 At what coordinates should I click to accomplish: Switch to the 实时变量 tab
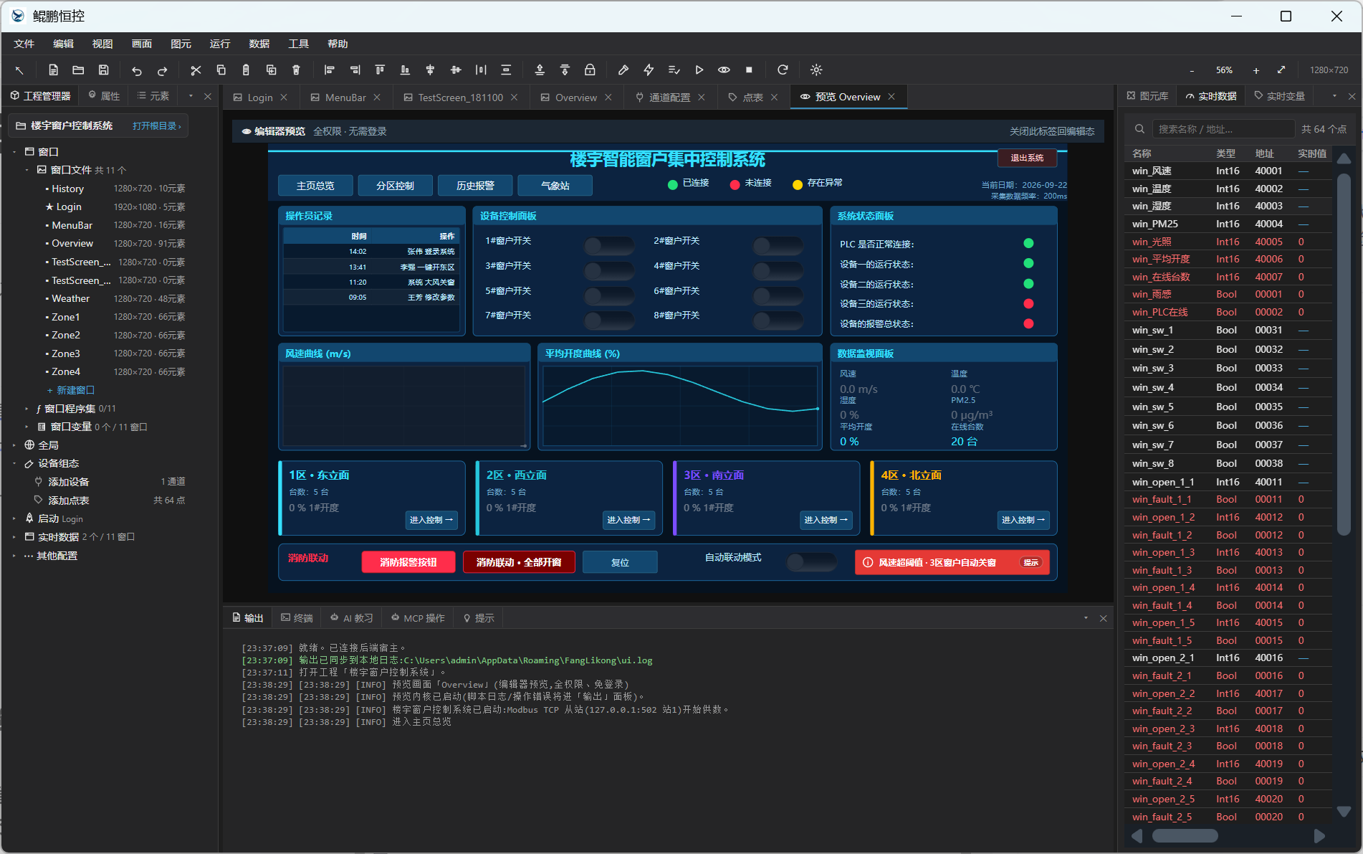1279,96
